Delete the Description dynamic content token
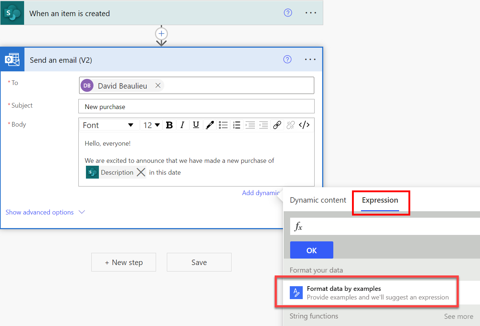The height and width of the screenshot is (326, 480). click(x=141, y=172)
